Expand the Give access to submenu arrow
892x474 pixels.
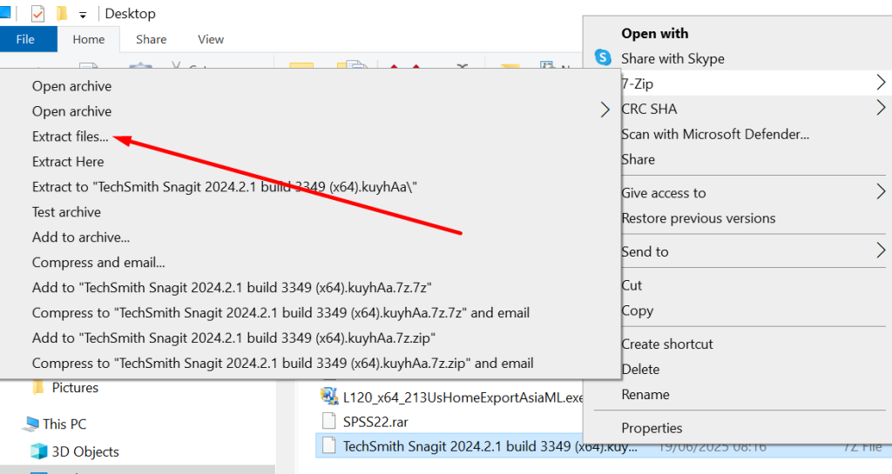click(x=881, y=193)
